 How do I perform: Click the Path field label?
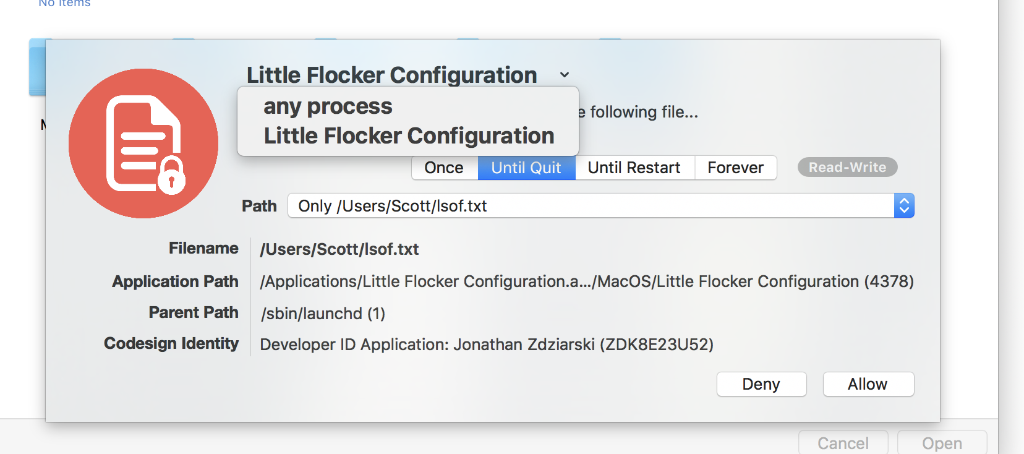click(259, 206)
